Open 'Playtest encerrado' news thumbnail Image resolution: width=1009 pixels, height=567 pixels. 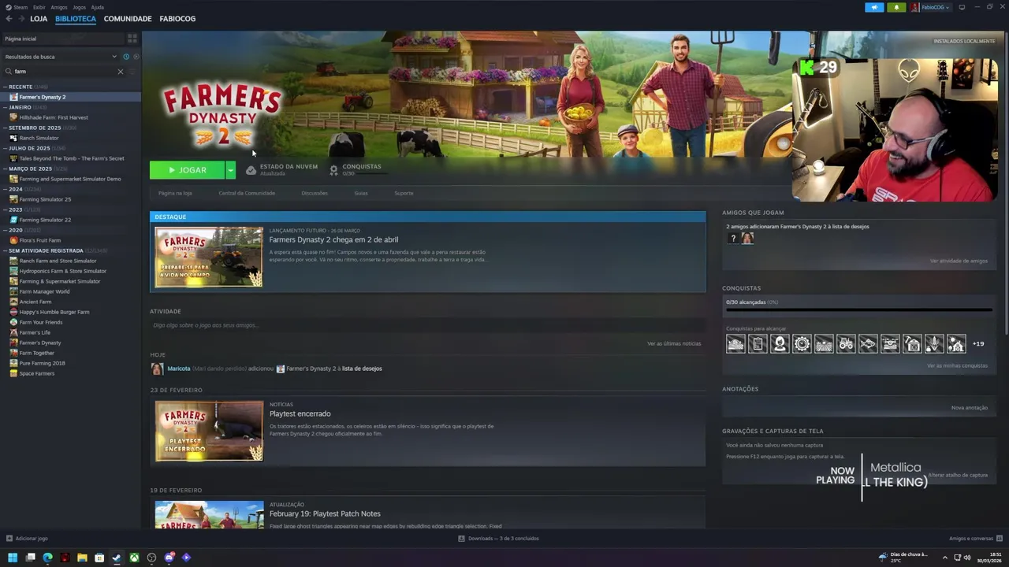(x=209, y=431)
